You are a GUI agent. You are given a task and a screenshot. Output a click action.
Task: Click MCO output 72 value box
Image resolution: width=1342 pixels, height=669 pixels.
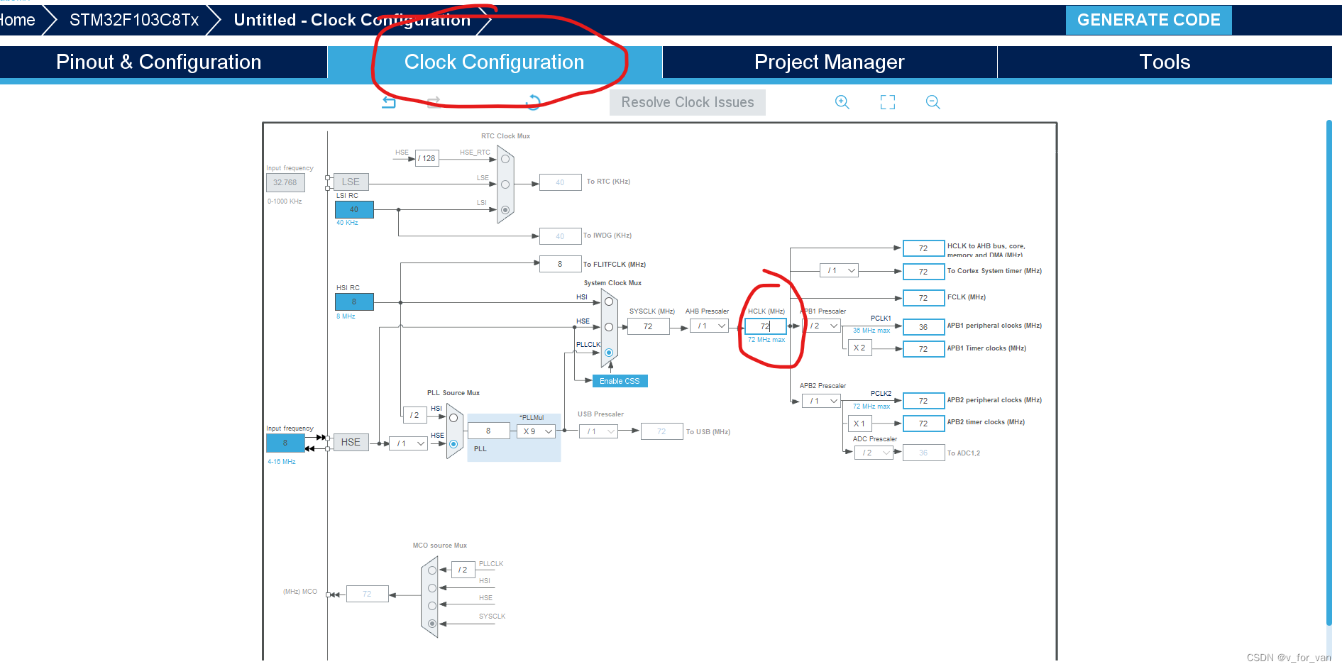pos(367,594)
